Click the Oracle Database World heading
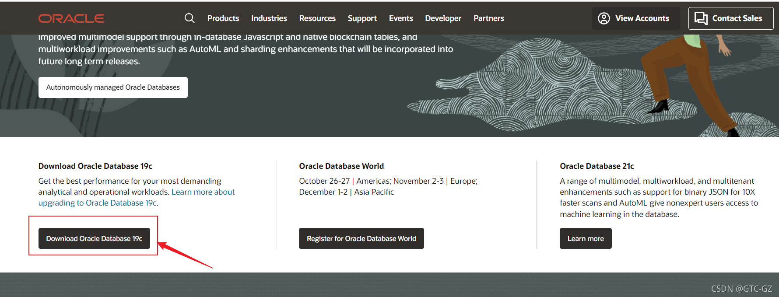This screenshot has height=297, width=779. [341, 166]
